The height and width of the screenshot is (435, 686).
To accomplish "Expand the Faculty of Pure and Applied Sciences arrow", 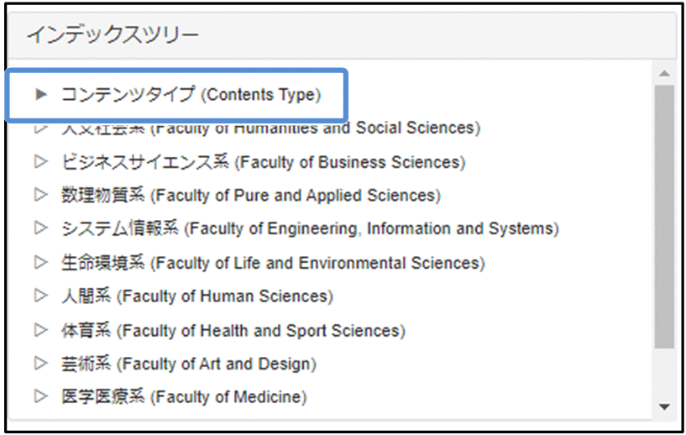I will pyautogui.click(x=40, y=195).
